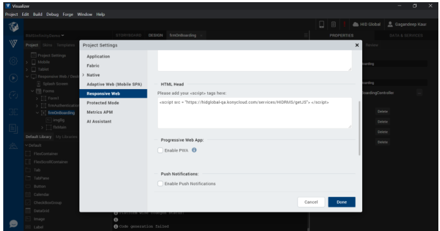The image size is (440, 231).
Task: Close the Project Settings dialog
Action: [357, 45]
